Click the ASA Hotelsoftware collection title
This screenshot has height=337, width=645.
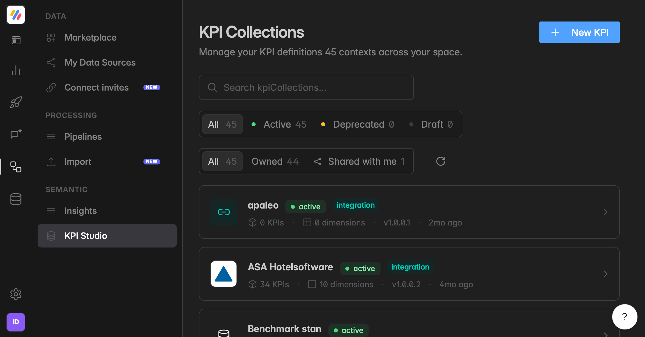[290, 267]
